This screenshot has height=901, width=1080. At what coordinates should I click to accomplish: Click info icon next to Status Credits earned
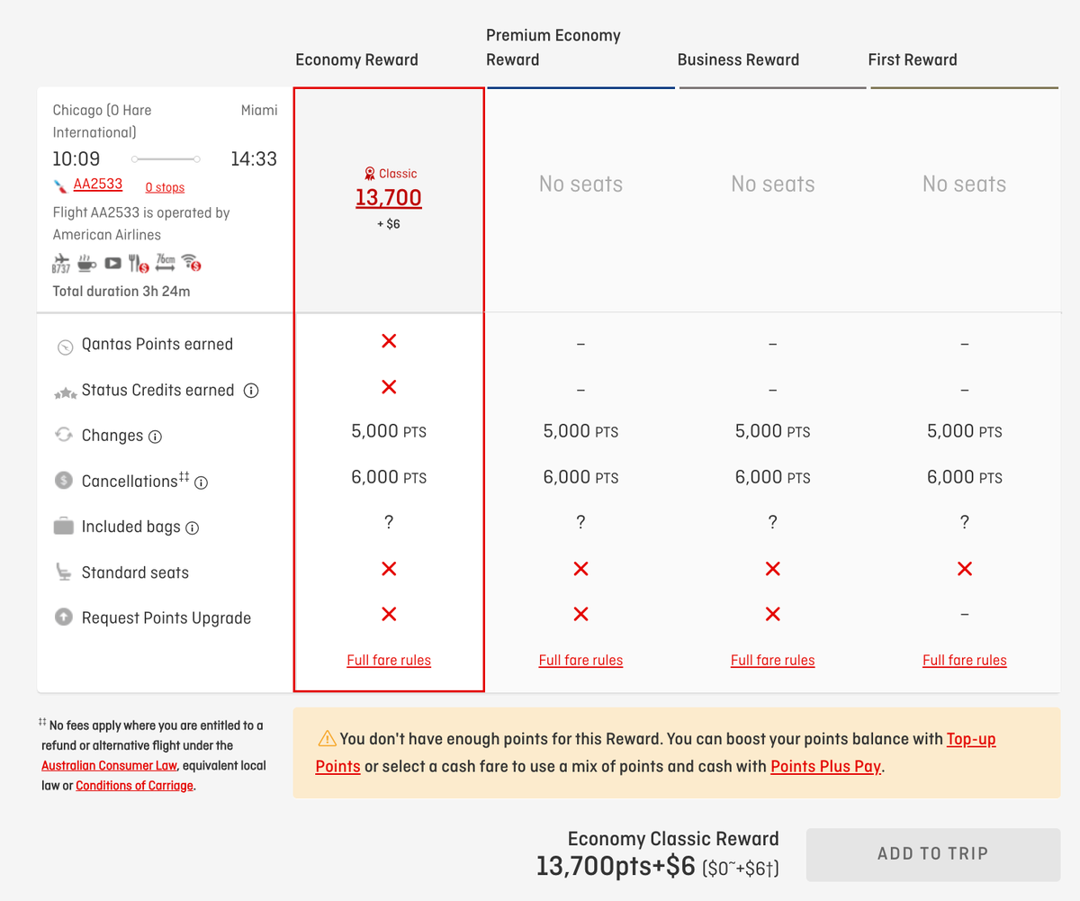pos(252,391)
